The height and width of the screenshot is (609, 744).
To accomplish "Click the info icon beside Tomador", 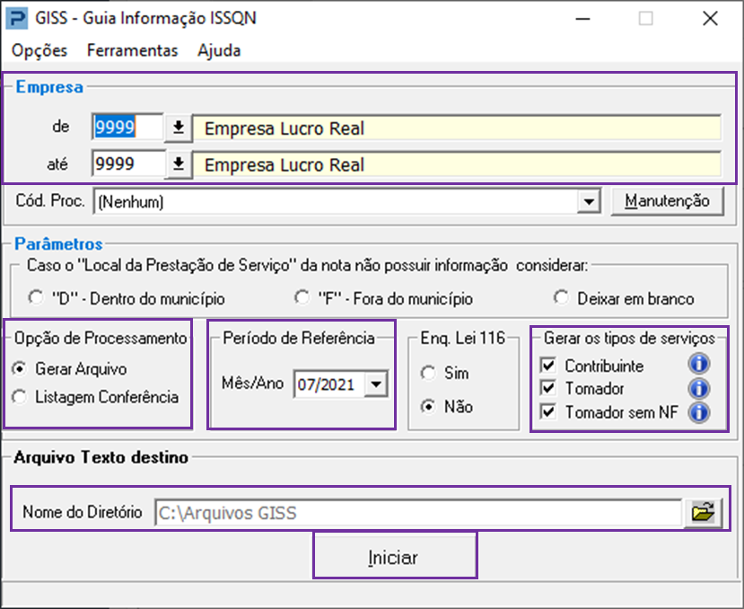I will 697,389.
